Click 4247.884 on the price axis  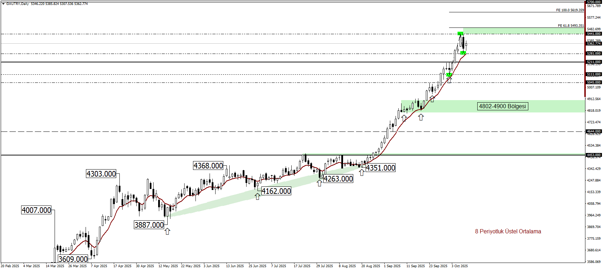[594, 180]
